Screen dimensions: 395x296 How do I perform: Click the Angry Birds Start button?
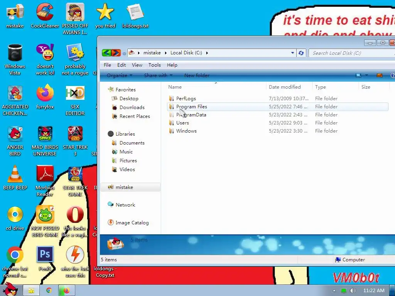click(x=10, y=289)
